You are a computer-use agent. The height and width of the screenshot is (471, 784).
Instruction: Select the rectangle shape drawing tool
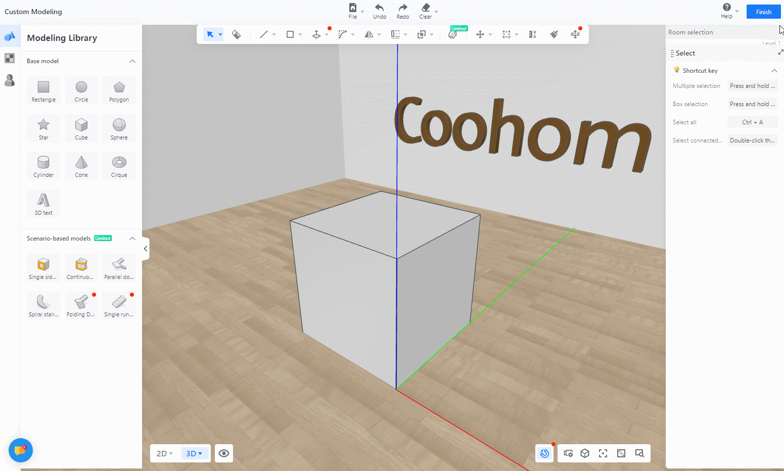click(x=290, y=34)
